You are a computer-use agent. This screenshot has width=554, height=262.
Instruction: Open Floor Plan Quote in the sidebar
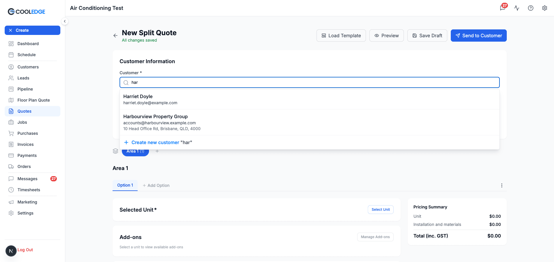(32, 100)
